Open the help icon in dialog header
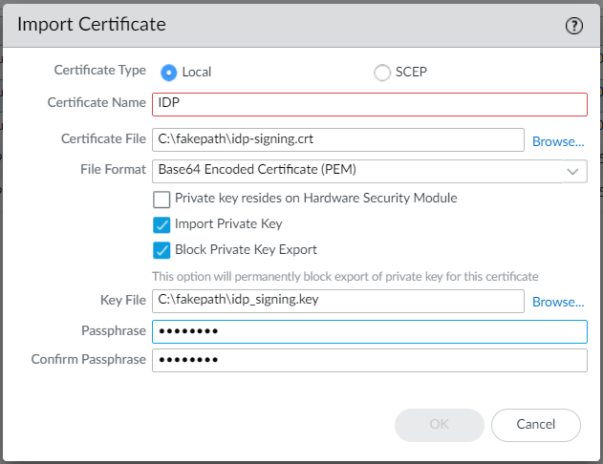This screenshot has width=603, height=464. tap(574, 26)
